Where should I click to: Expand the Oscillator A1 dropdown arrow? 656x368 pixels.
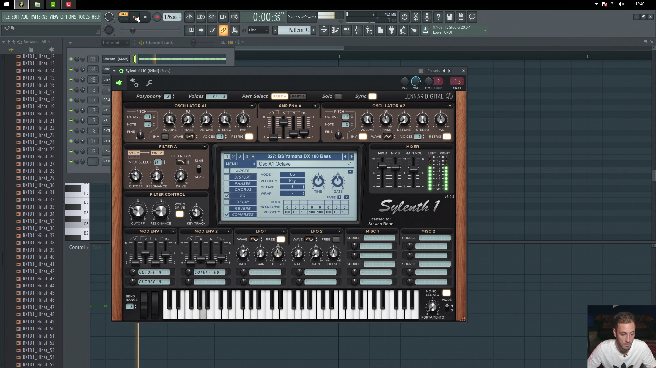[252, 106]
